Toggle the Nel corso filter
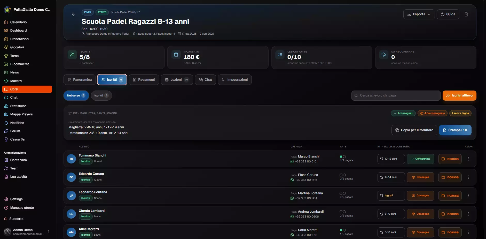 (76, 95)
